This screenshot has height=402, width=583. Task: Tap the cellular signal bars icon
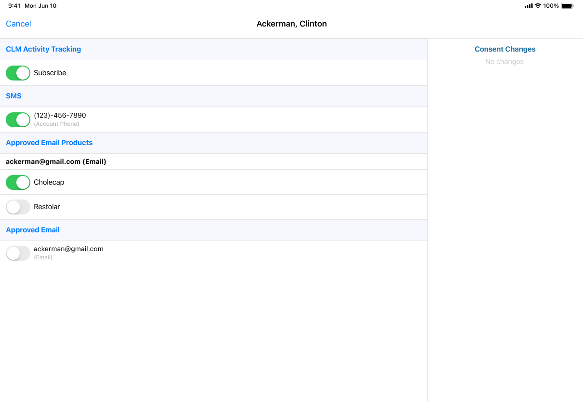(x=529, y=6)
